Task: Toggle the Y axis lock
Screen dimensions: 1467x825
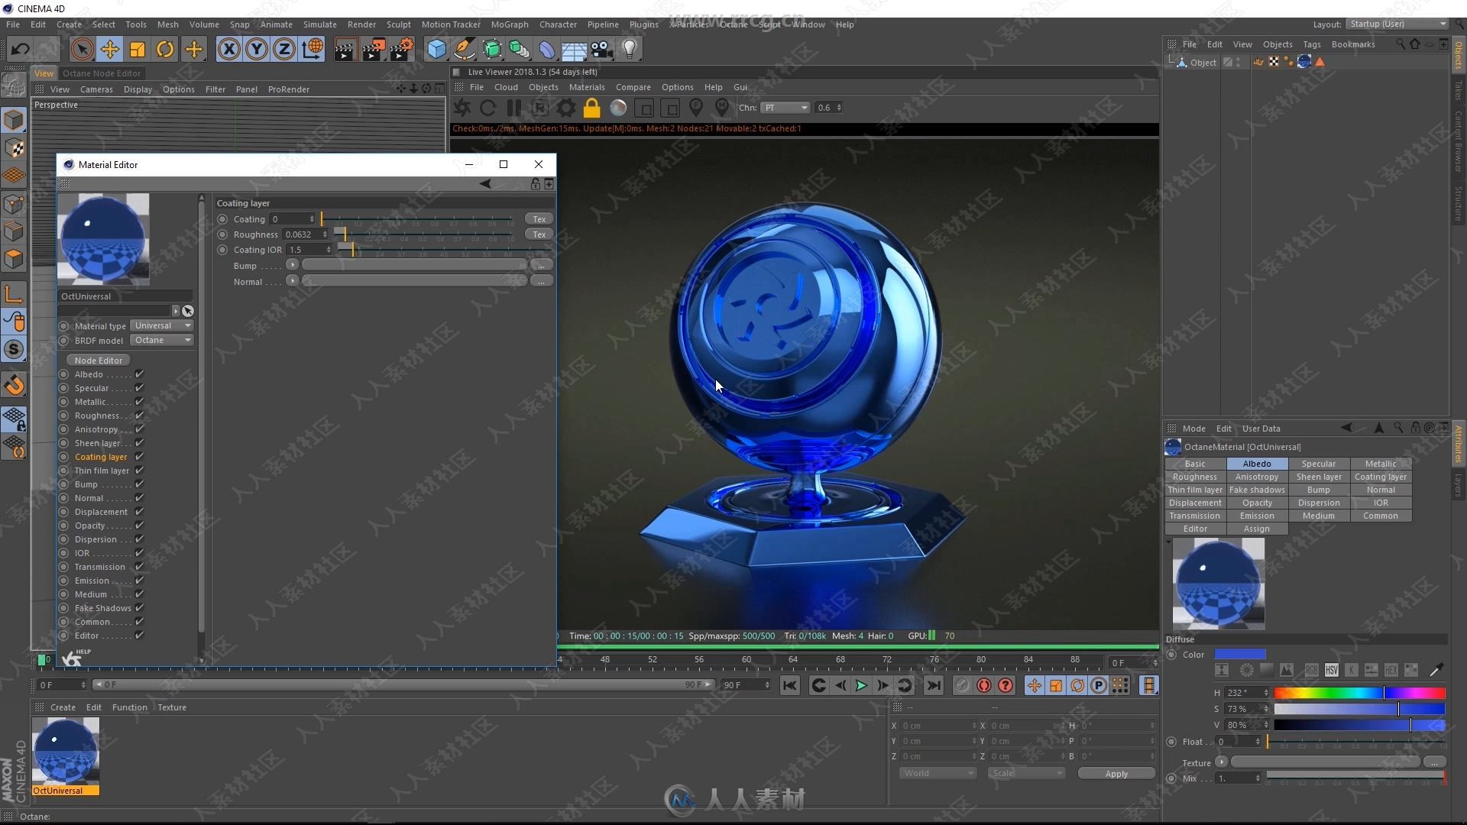Action: click(x=257, y=50)
